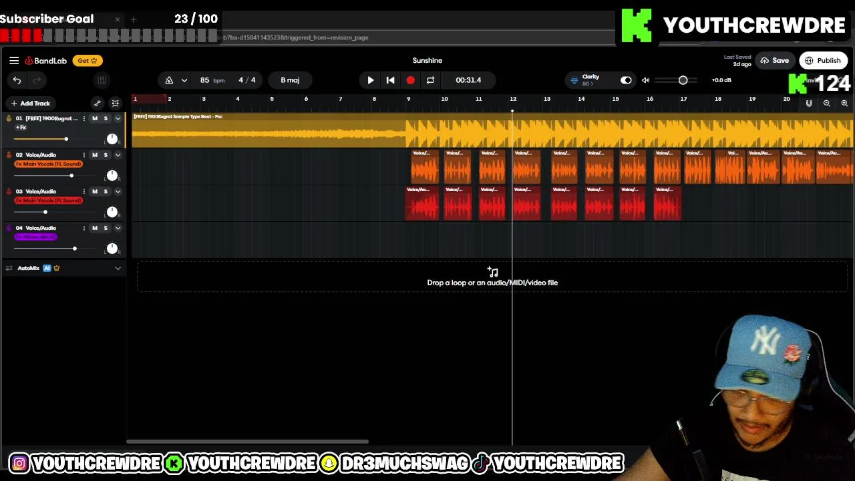
Task: Expand track 03 chevron
Action: coord(118,192)
